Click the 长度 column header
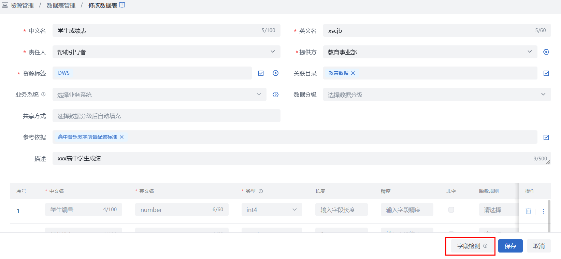 [x=320, y=191]
